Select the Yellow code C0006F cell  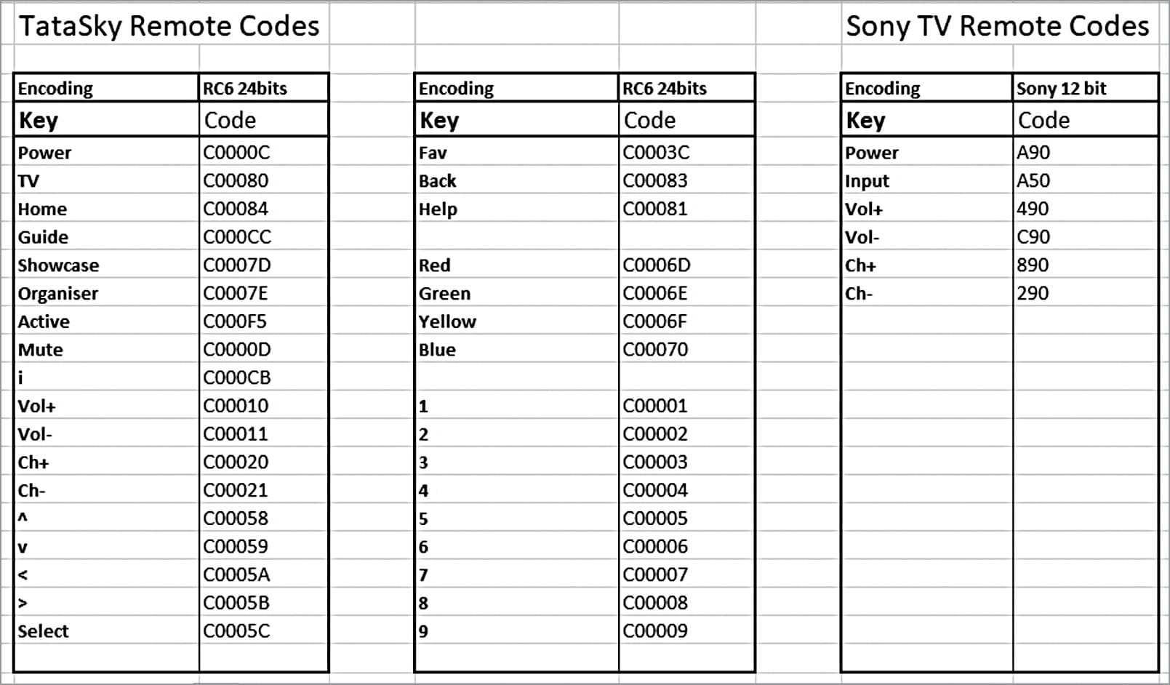tap(654, 321)
